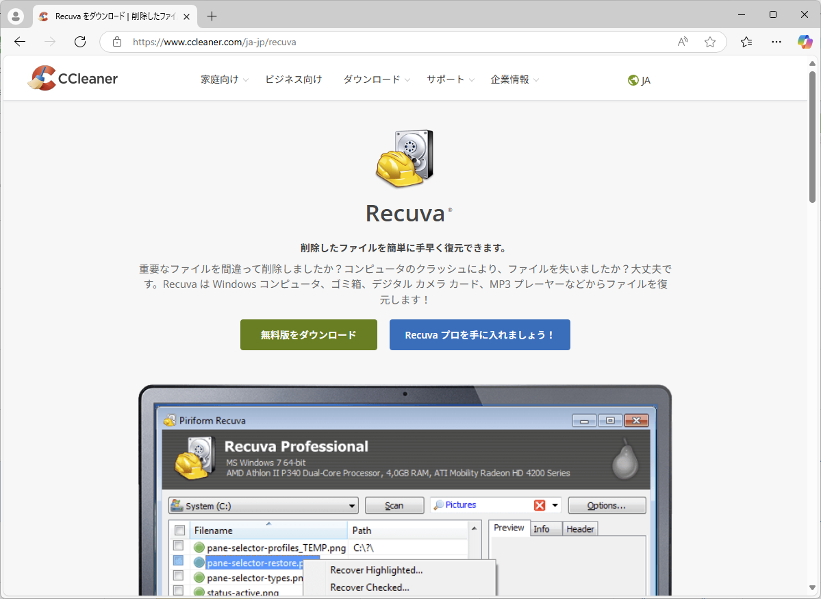Click green status dot for pane-selector-profiles_TEMP.png
This screenshot has height=599, width=821.
pos(199,548)
